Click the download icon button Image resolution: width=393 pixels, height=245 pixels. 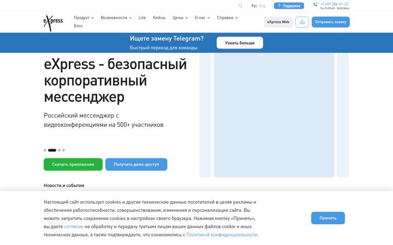302,22
